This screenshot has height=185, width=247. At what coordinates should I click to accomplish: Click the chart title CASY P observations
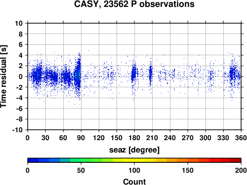click(x=134, y=4)
